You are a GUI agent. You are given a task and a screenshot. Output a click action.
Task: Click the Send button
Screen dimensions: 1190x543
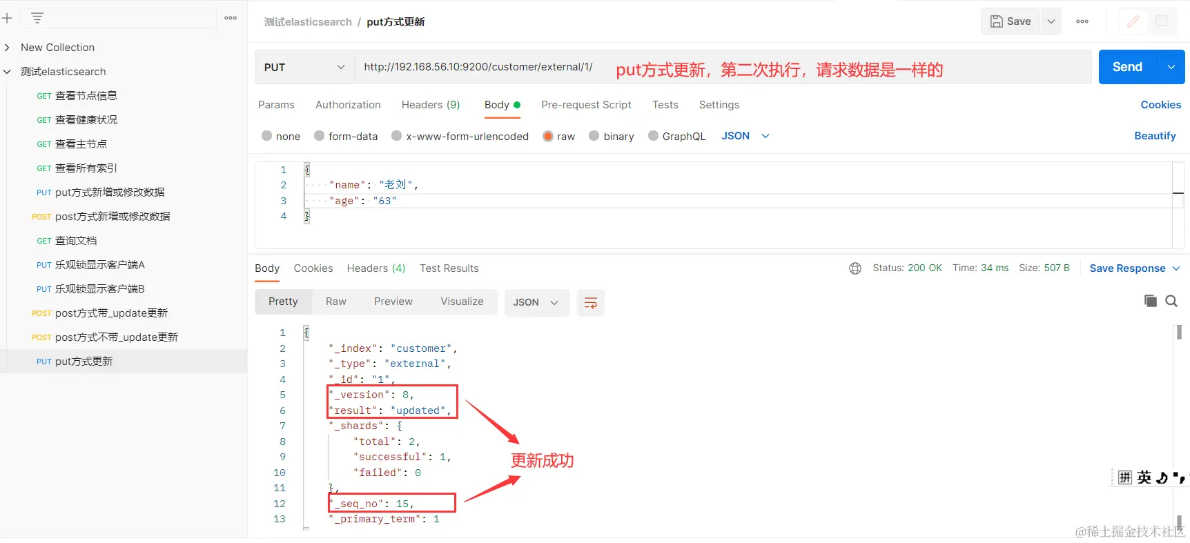coord(1128,67)
